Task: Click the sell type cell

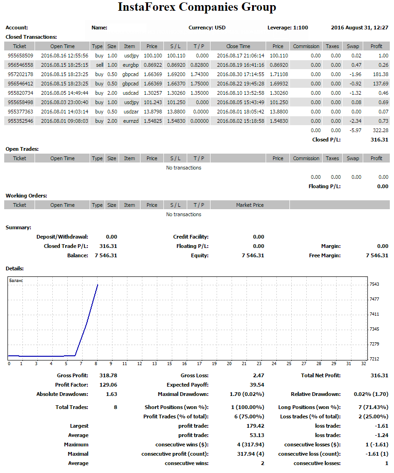Action: click(x=100, y=65)
